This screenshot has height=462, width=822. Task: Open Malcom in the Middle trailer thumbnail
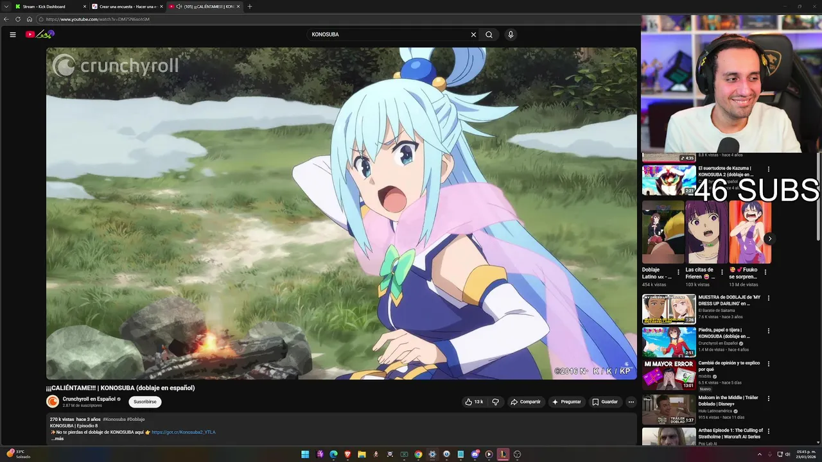[669, 409]
